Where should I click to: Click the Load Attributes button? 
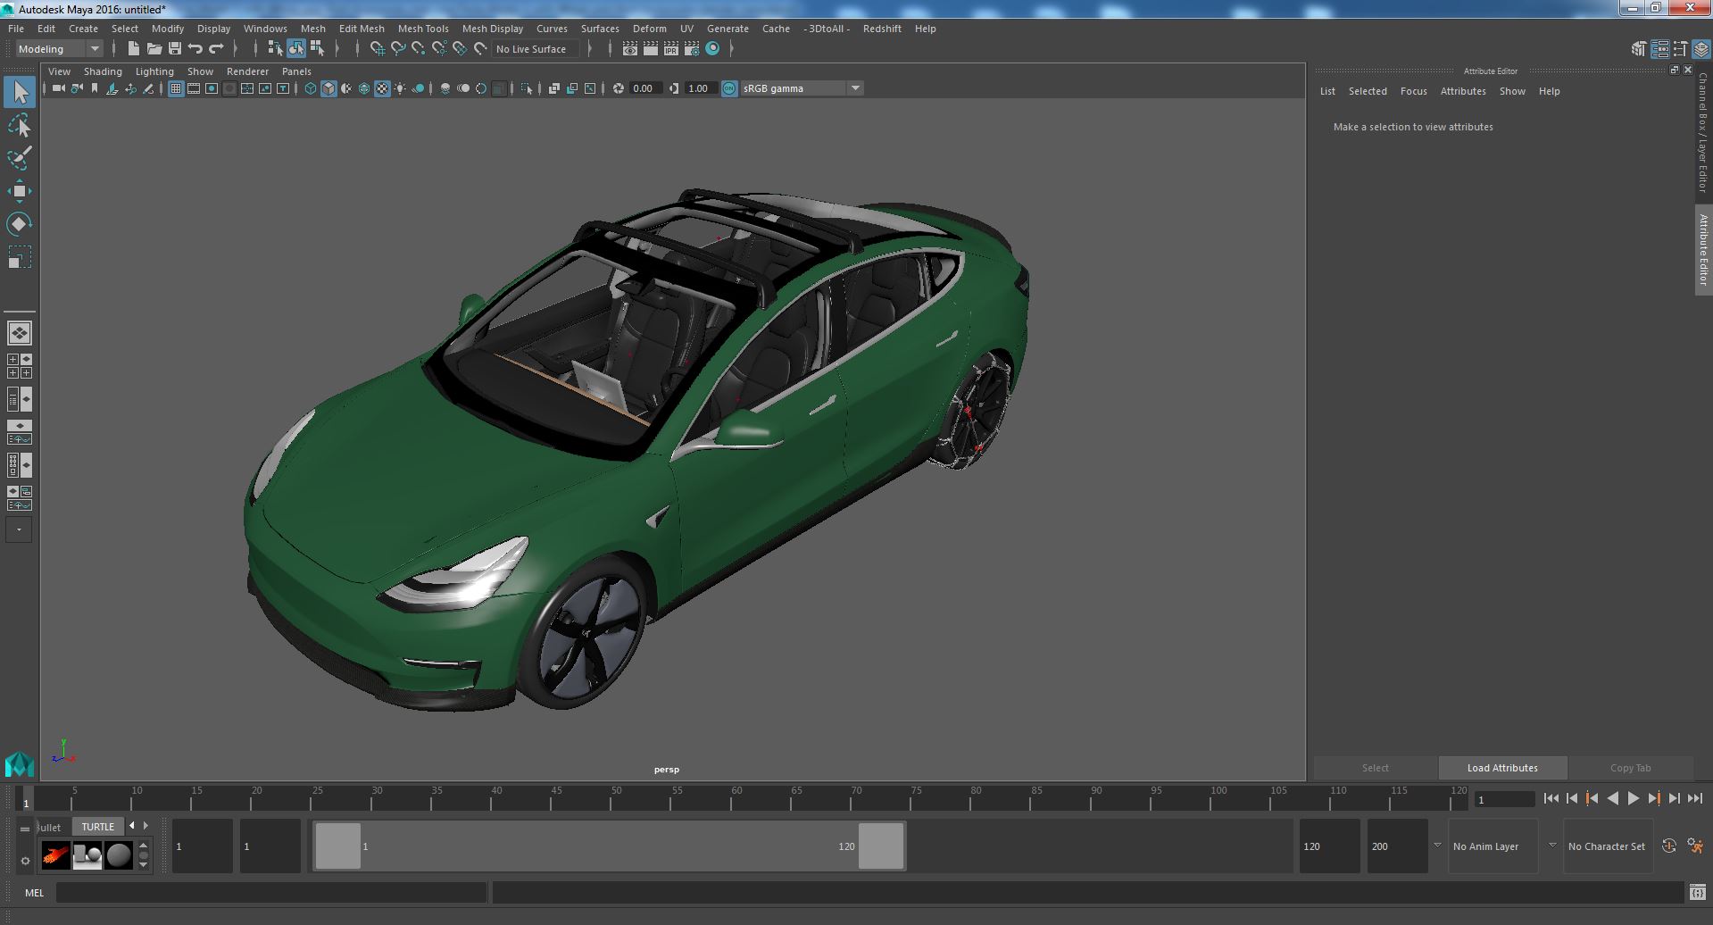1502,768
